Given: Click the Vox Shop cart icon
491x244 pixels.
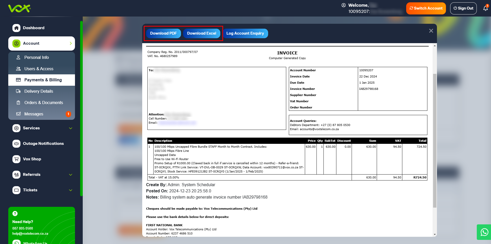Looking at the screenshot, I should tap(17, 159).
